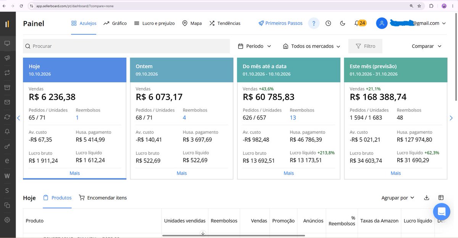
Task: Click Mais in the Ontem card
Action: point(182,173)
